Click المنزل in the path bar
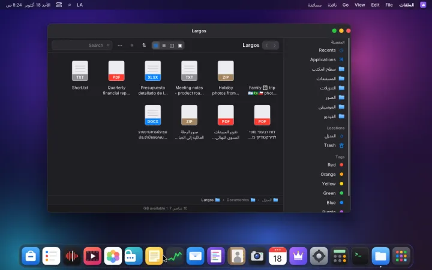 [x=270, y=200]
